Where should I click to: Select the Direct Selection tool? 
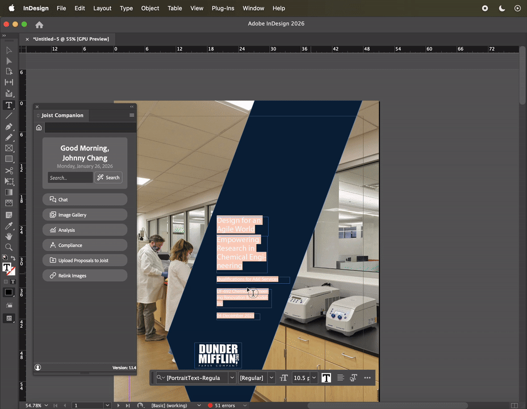pos(9,61)
